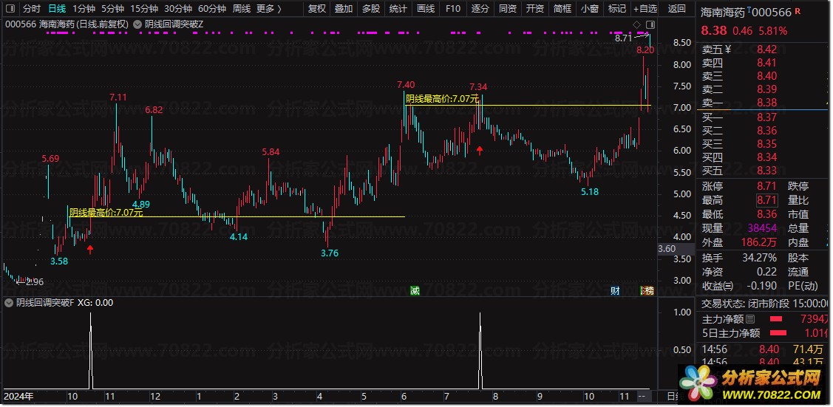833x407 pixels.
Task: Click the 000566 海南海药 (日线.前复权) chart title
Action: pyautogui.click(x=67, y=24)
